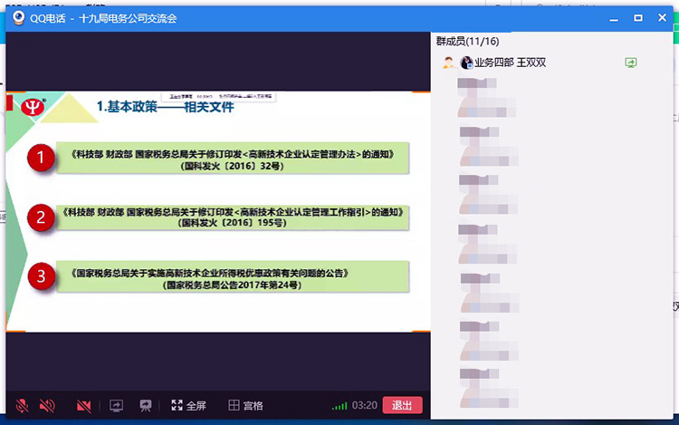Click red circle number 3 on the slide
The height and width of the screenshot is (425, 679).
pos(37,276)
